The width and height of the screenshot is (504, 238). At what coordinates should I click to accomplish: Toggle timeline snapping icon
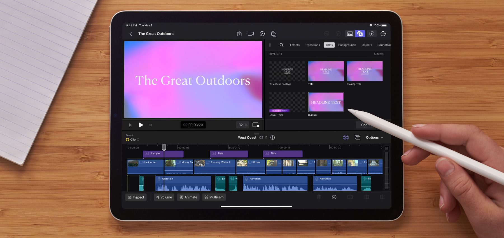[x=346, y=137]
